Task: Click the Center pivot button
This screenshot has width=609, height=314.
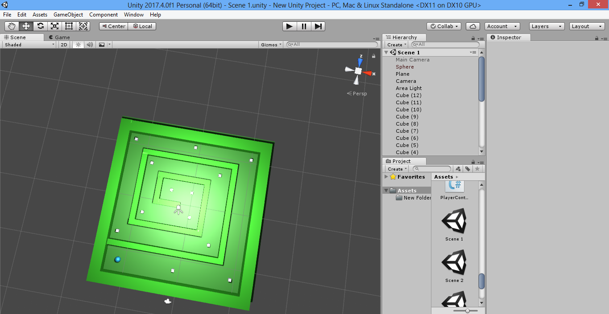Action: pos(113,26)
